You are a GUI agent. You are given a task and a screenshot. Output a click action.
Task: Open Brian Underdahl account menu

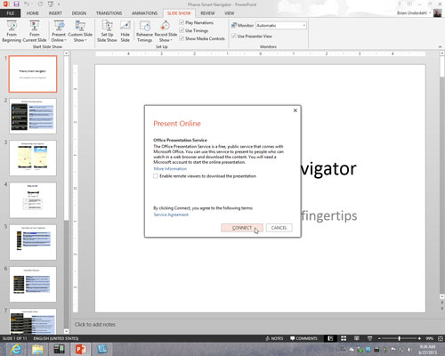(x=414, y=13)
